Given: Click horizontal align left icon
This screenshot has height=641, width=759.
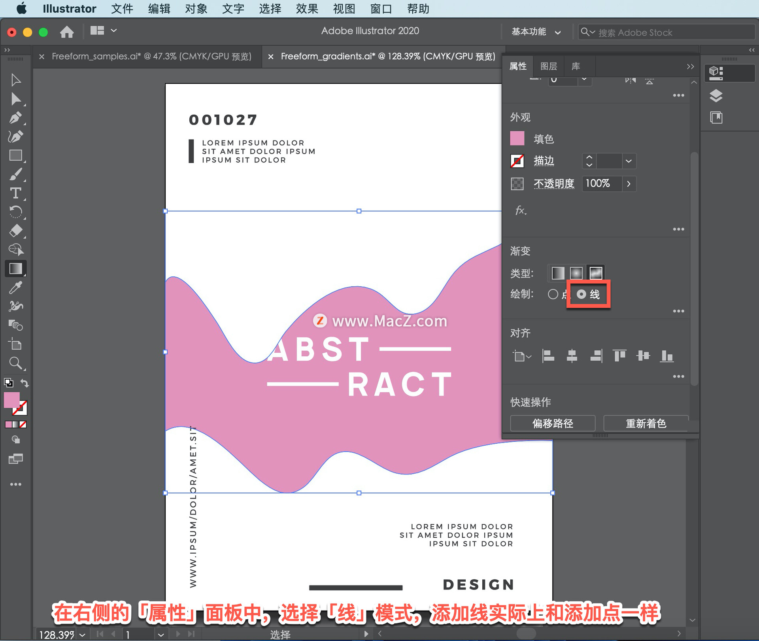Looking at the screenshot, I should click(x=548, y=356).
